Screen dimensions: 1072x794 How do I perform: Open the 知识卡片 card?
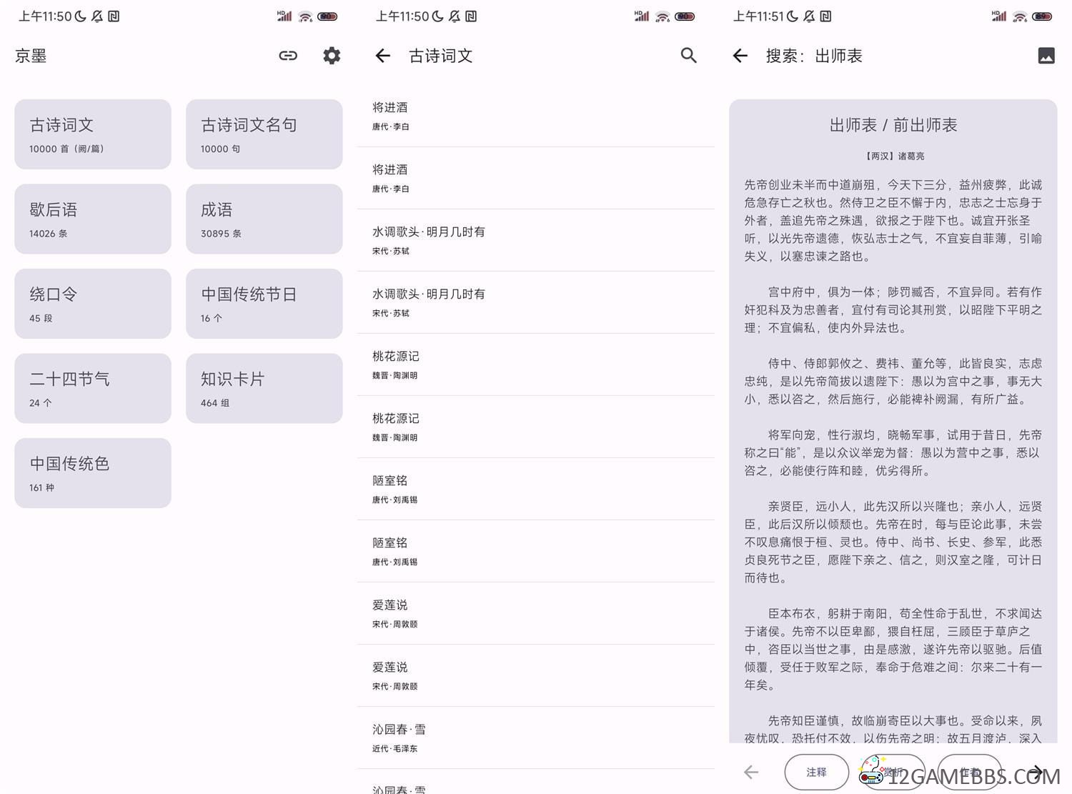click(x=264, y=388)
